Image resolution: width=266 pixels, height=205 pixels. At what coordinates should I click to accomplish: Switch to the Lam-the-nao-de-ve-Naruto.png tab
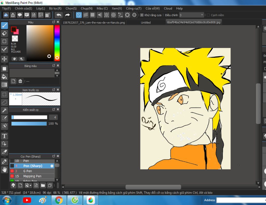coord(94,23)
